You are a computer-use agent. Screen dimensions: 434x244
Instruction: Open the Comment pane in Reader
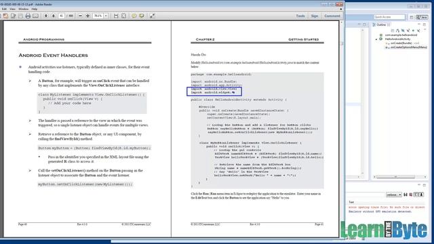click(x=332, y=16)
